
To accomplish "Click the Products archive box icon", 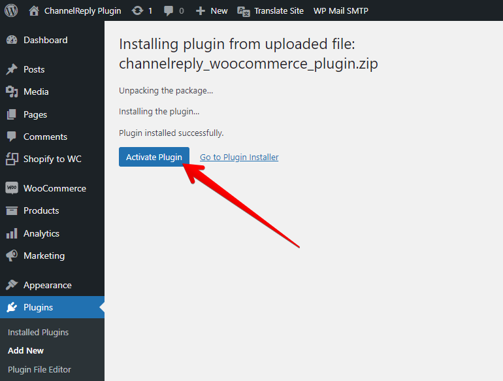I will click(12, 210).
